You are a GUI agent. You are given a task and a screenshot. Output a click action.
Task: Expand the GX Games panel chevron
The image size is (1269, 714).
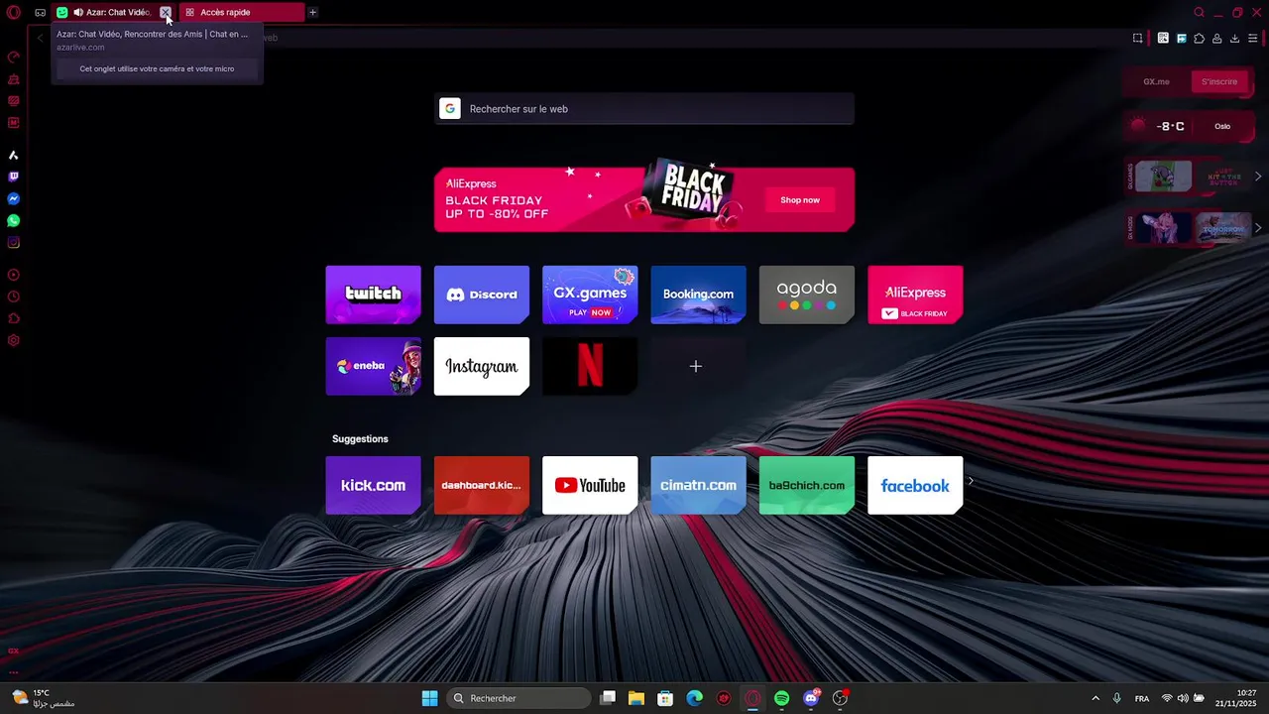[1258, 177]
